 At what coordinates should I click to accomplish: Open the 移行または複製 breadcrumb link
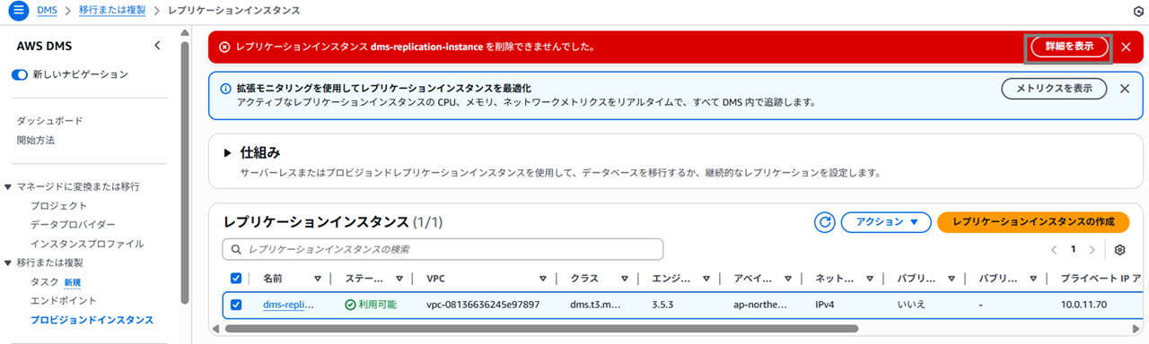tap(111, 10)
